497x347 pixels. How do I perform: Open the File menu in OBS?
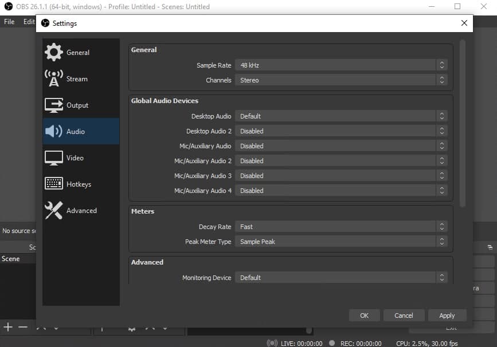click(9, 22)
